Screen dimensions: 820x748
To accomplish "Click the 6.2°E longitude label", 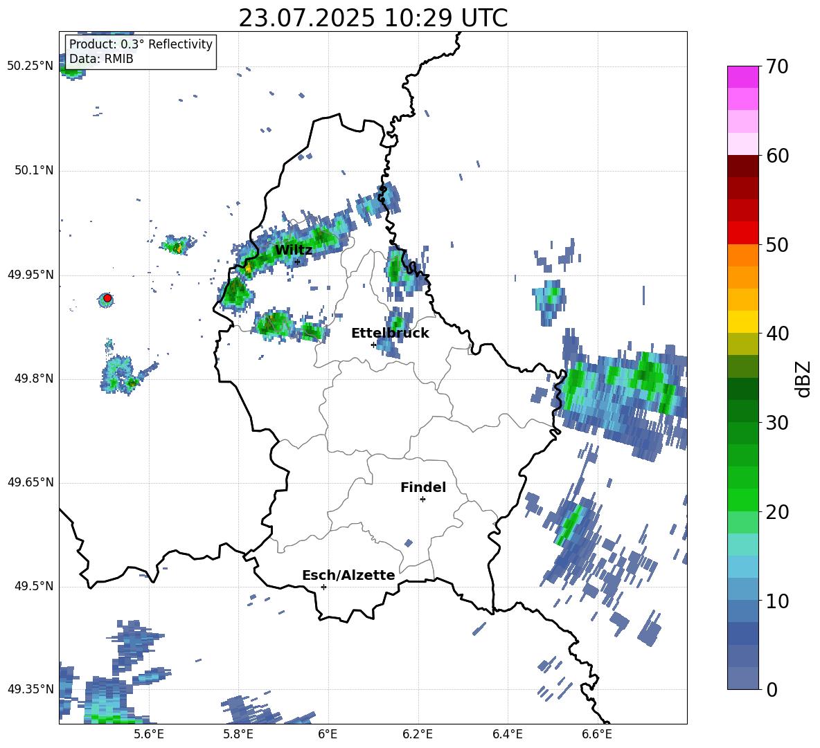I will pyautogui.click(x=418, y=734).
